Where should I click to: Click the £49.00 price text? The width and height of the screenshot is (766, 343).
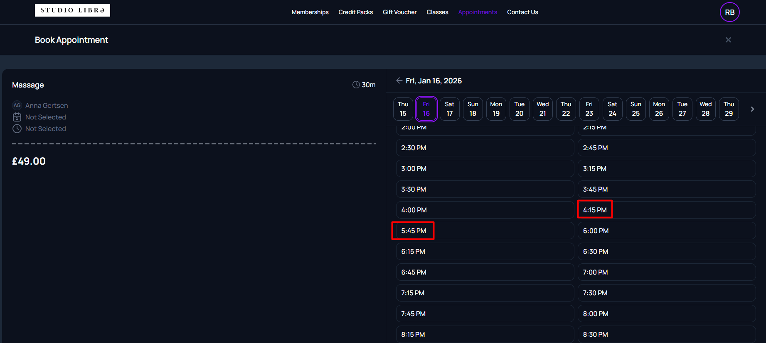[29, 161]
